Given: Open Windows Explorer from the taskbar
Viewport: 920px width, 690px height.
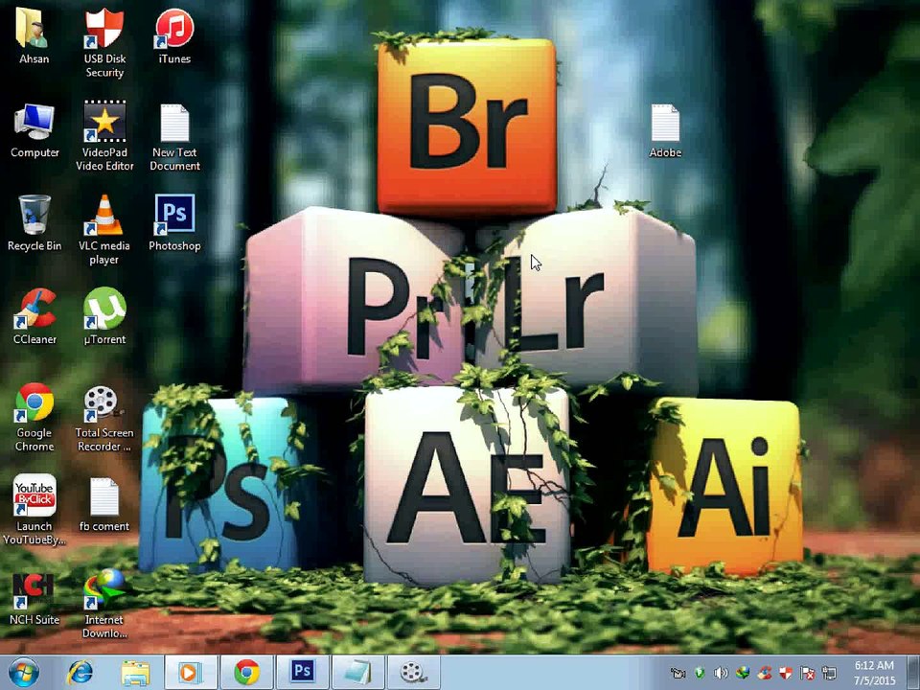Looking at the screenshot, I should coord(135,673).
